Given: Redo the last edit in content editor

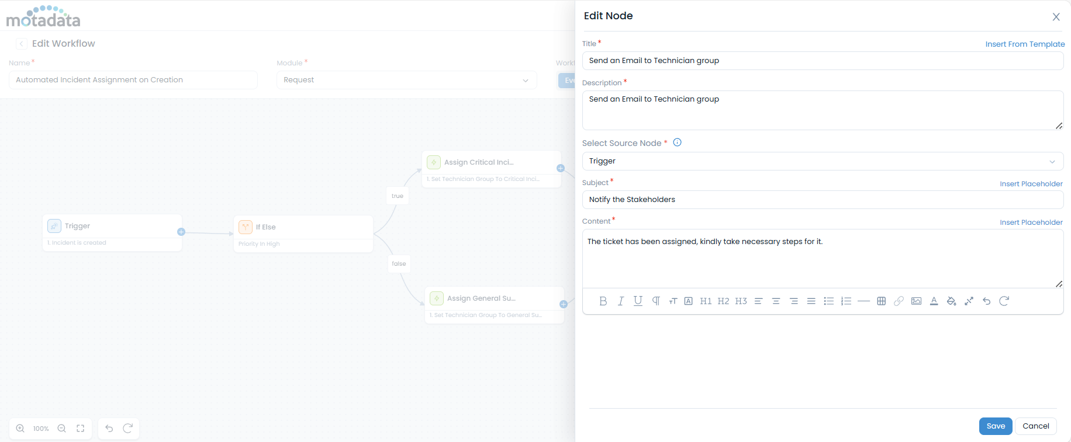Looking at the screenshot, I should point(1004,301).
